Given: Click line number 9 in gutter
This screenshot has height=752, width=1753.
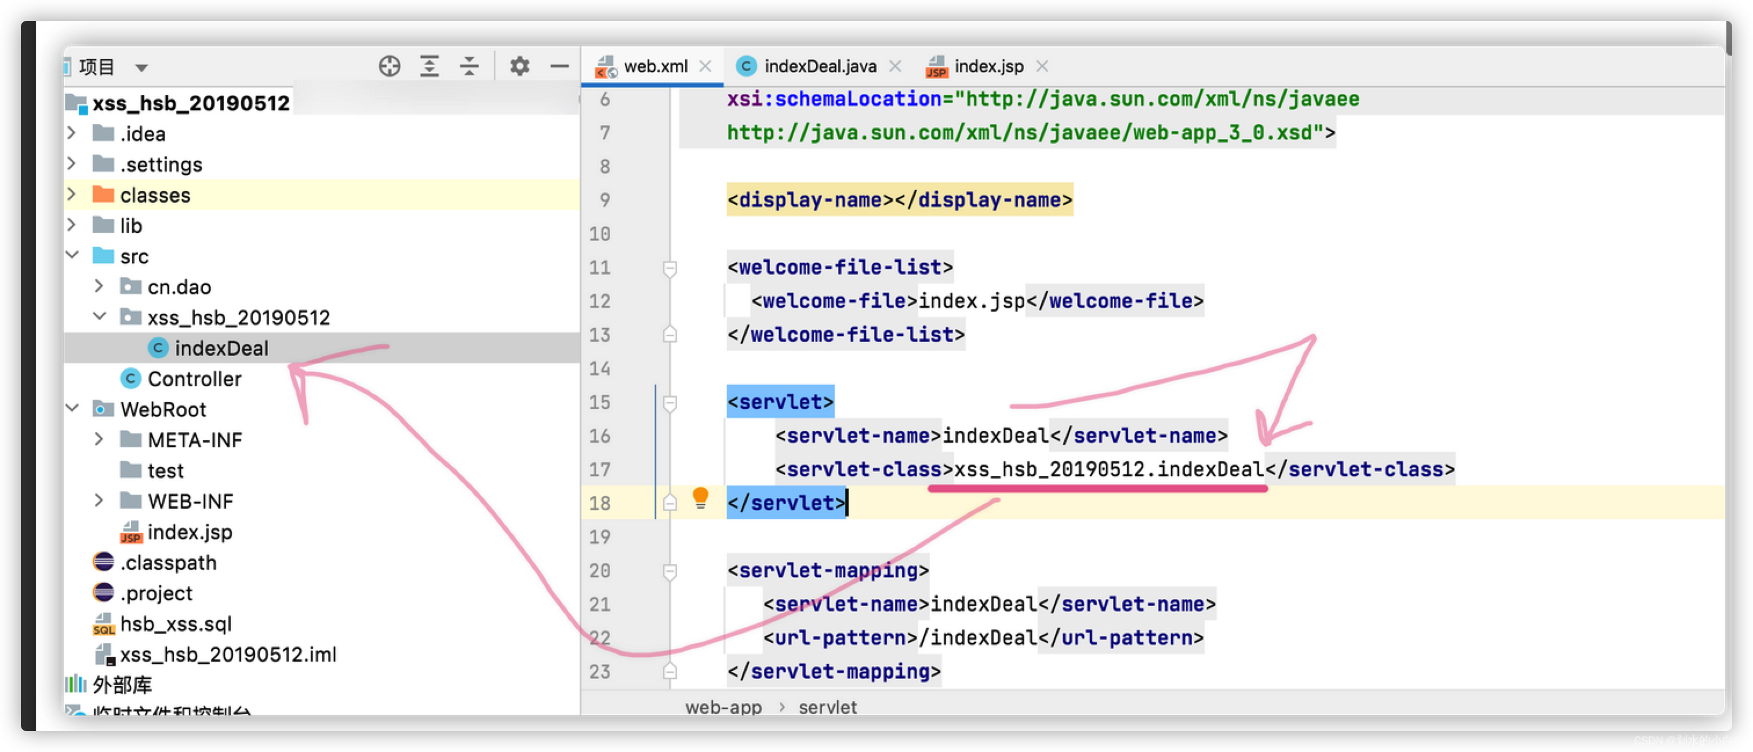Looking at the screenshot, I should (604, 200).
